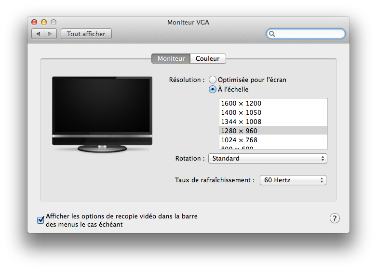Go back with the left arrow button

pos(38,34)
